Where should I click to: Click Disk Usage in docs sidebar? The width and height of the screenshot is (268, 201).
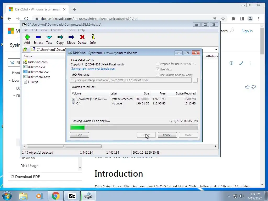point(29,166)
